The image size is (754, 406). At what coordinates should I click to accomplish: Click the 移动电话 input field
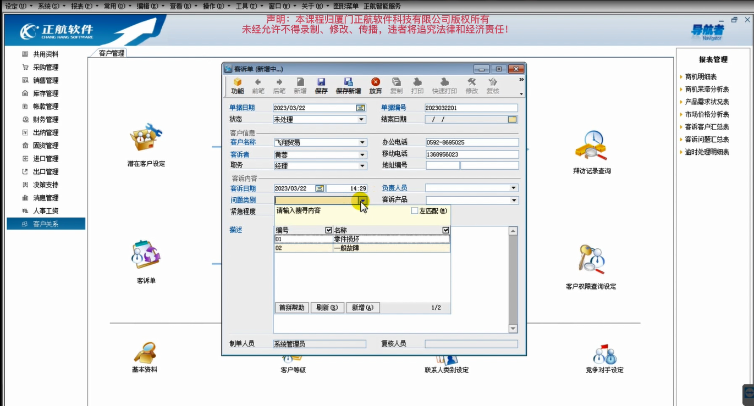click(x=472, y=154)
